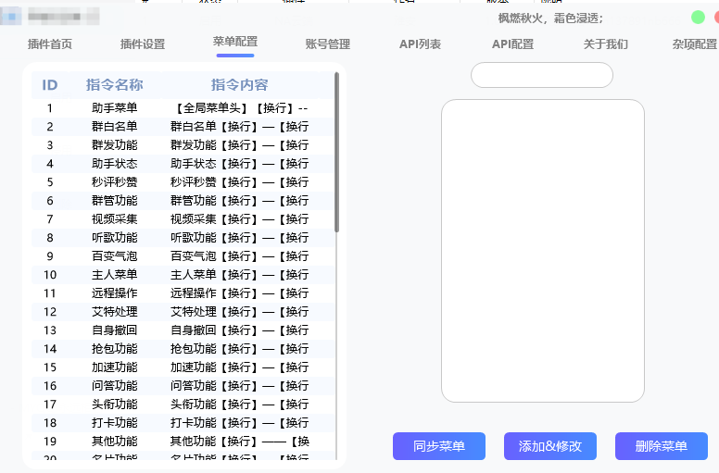Viewport: 719px width, 473px height.
Task: Click the 删除菜单 button
Action: tap(662, 446)
